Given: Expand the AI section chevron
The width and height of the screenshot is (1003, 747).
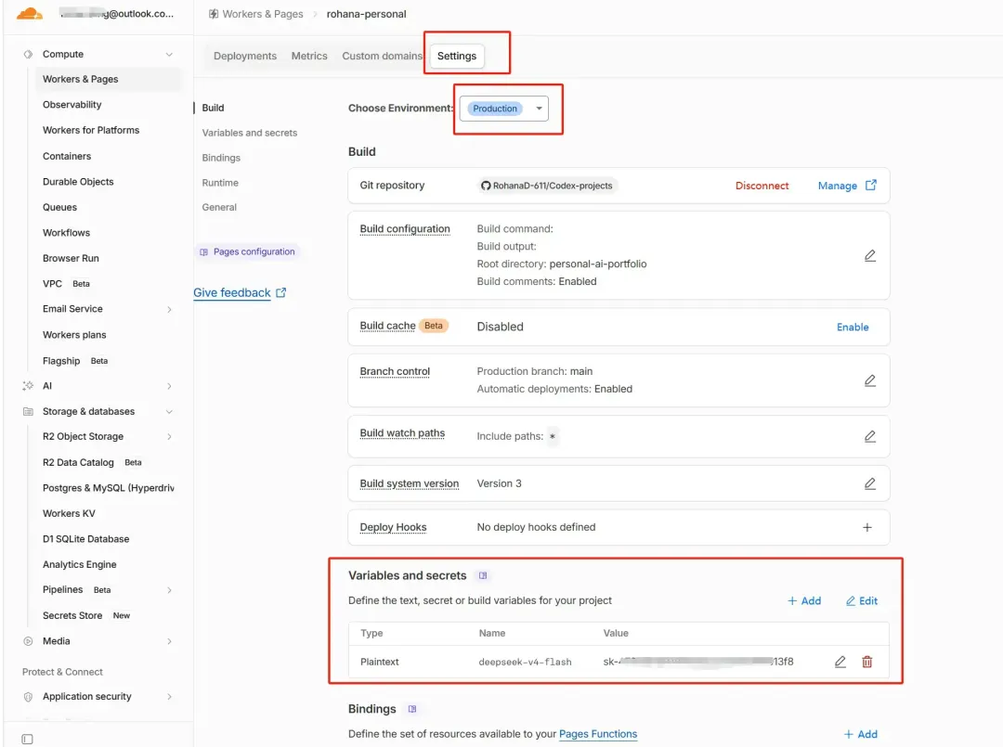Looking at the screenshot, I should (x=169, y=386).
